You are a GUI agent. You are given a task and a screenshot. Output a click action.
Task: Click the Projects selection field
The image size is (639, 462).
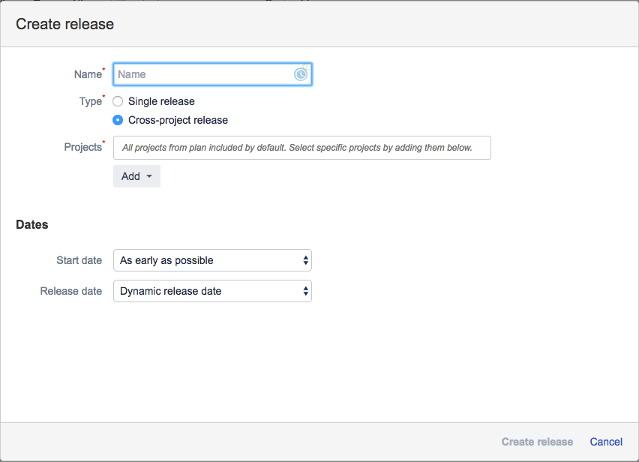coord(301,148)
